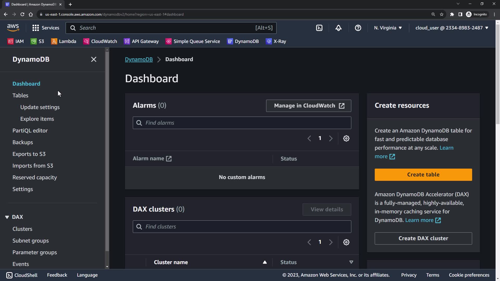
Task: Open the Alarms table settings gear
Action: (x=346, y=138)
